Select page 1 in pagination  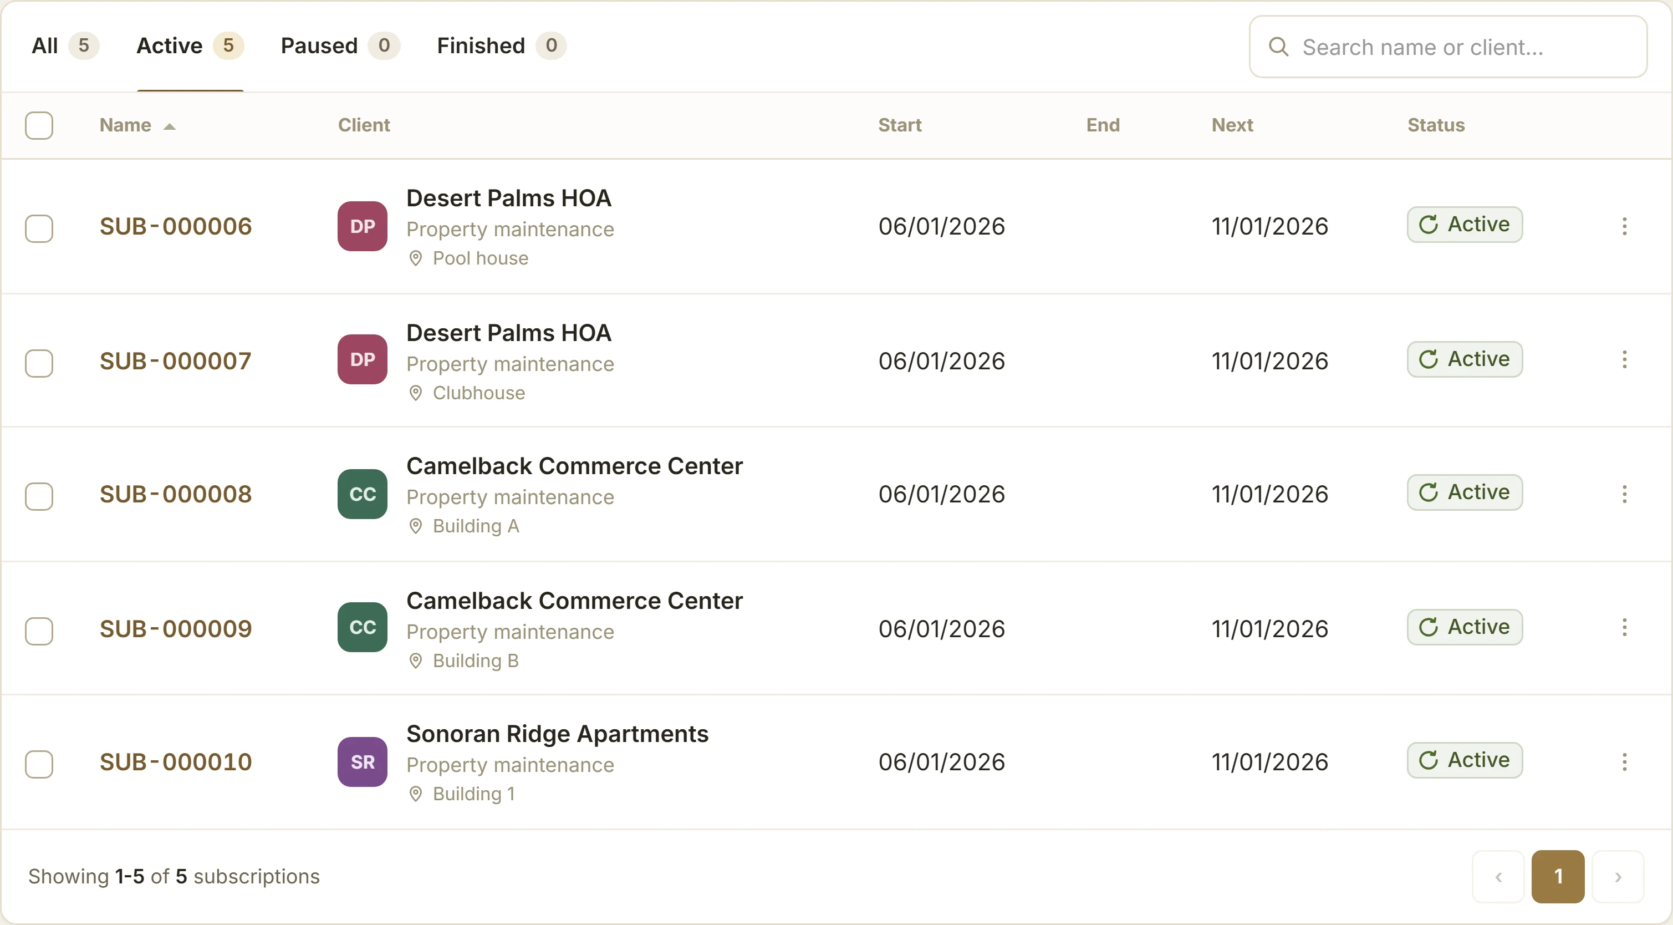click(1558, 876)
